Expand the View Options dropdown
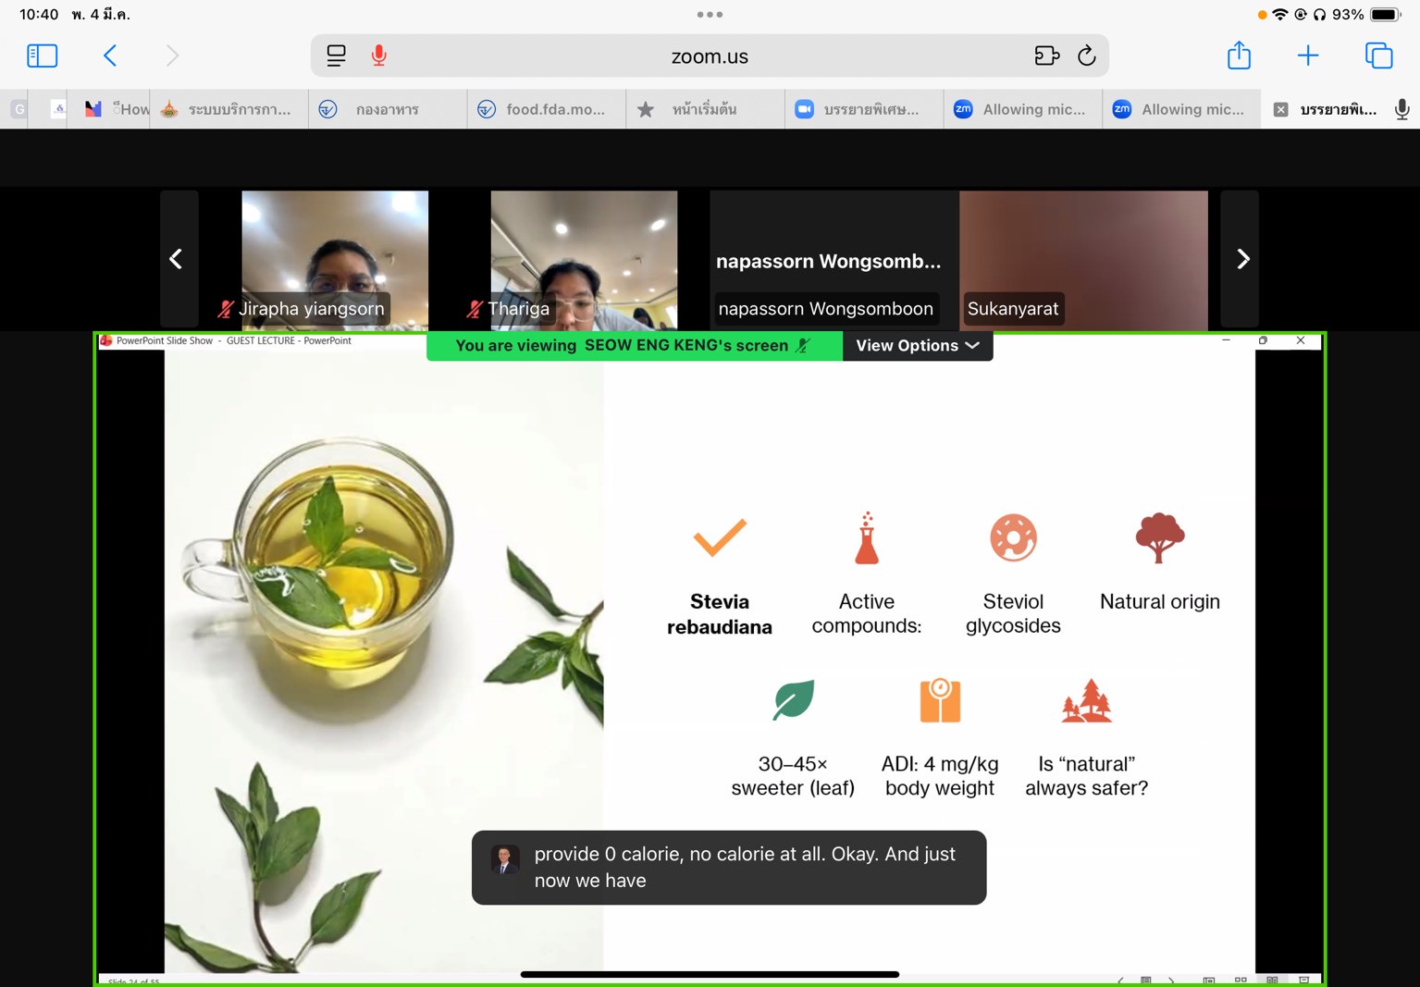This screenshot has height=987, width=1420. [917, 345]
